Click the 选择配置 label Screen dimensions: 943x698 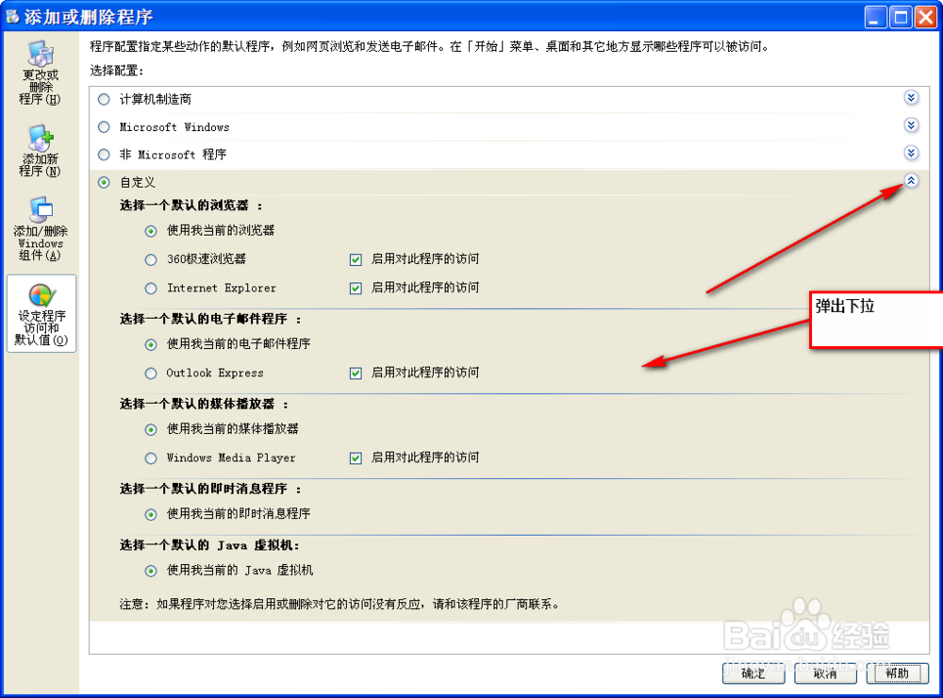(x=117, y=71)
